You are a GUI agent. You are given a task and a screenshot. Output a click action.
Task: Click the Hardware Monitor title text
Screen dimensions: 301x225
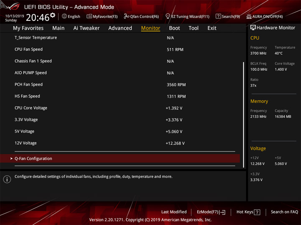(x=276, y=28)
